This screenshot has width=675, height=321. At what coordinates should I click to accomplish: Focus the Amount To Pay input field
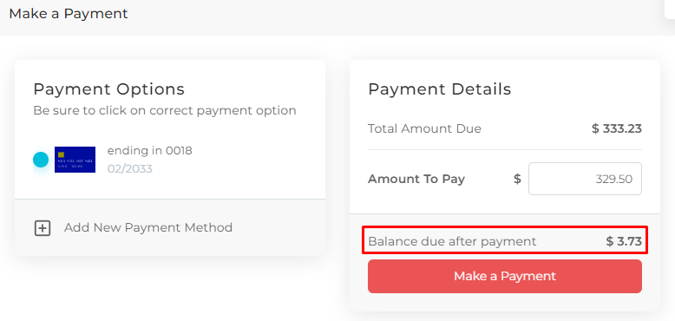pos(585,179)
